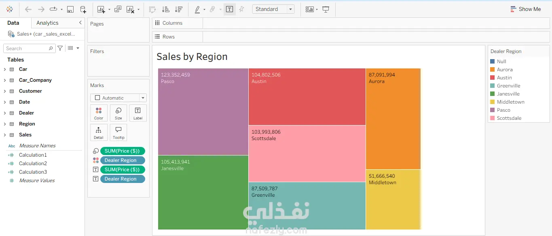Image resolution: width=552 pixels, height=236 pixels.
Task: Switch to the Analytics tab
Action: (x=47, y=23)
